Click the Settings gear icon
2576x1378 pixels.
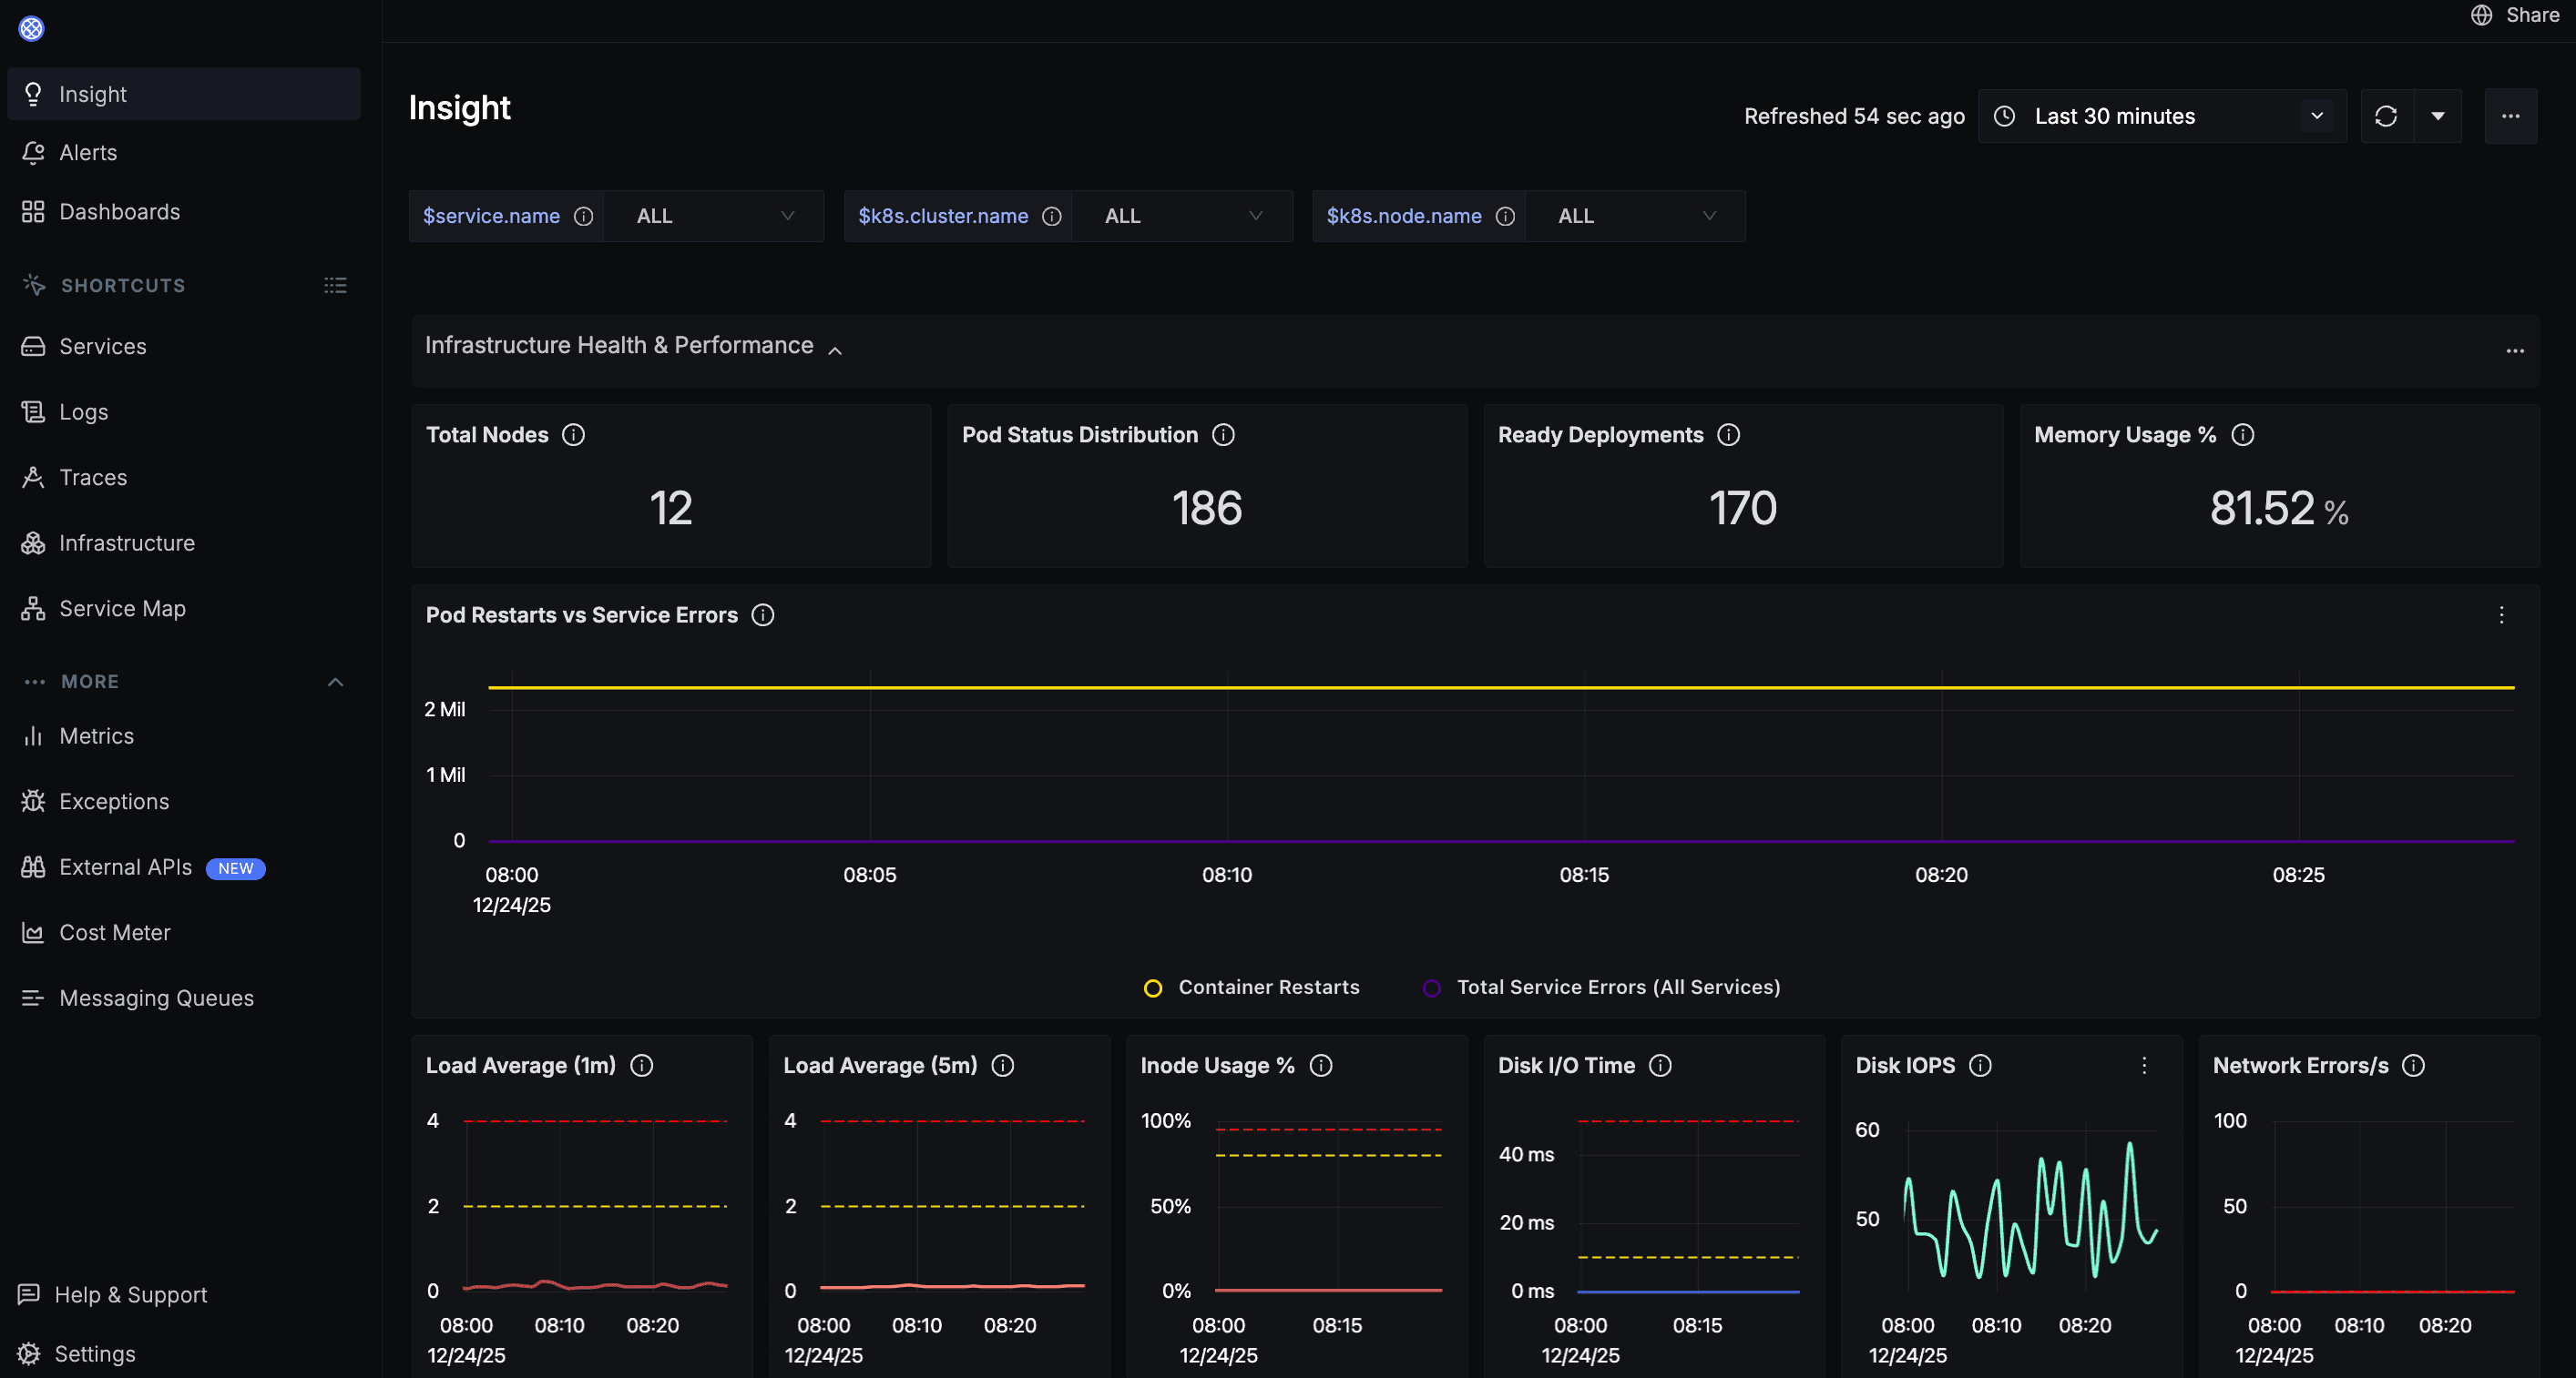[x=30, y=1353]
